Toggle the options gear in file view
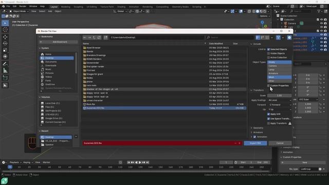This screenshot has width=329, height=185. (289, 38)
